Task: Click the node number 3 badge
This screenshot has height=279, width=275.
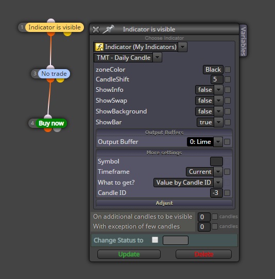Action: [x=35, y=73]
